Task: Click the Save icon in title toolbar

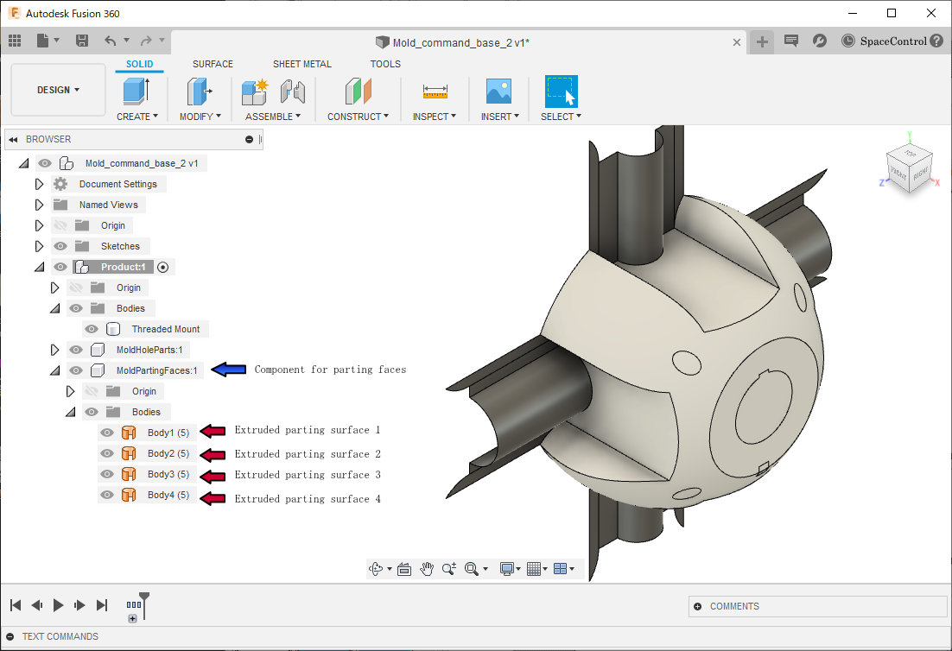Action: tap(82, 41)
